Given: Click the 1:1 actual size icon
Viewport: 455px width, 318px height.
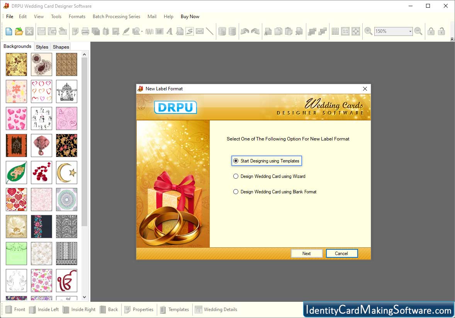Looking at the screenshot, I should coord(345,31).
